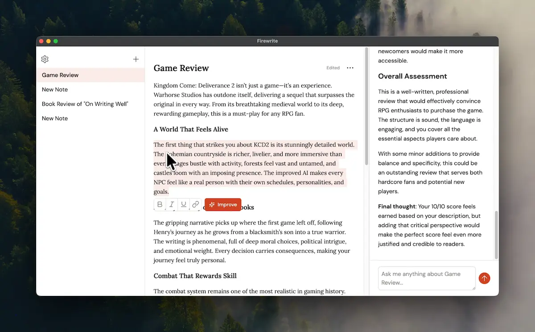The height and width of the screenshot is (332, 535).
Task: Open the first New Note entry
Action: coord(55,89)
